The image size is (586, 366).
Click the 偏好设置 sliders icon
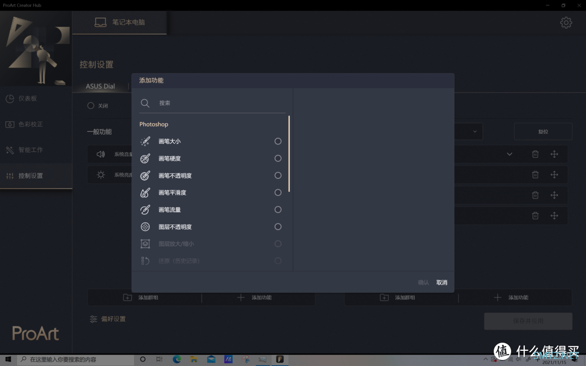point(93,319)
